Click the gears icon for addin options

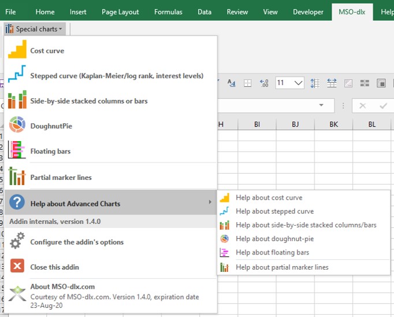17,241
